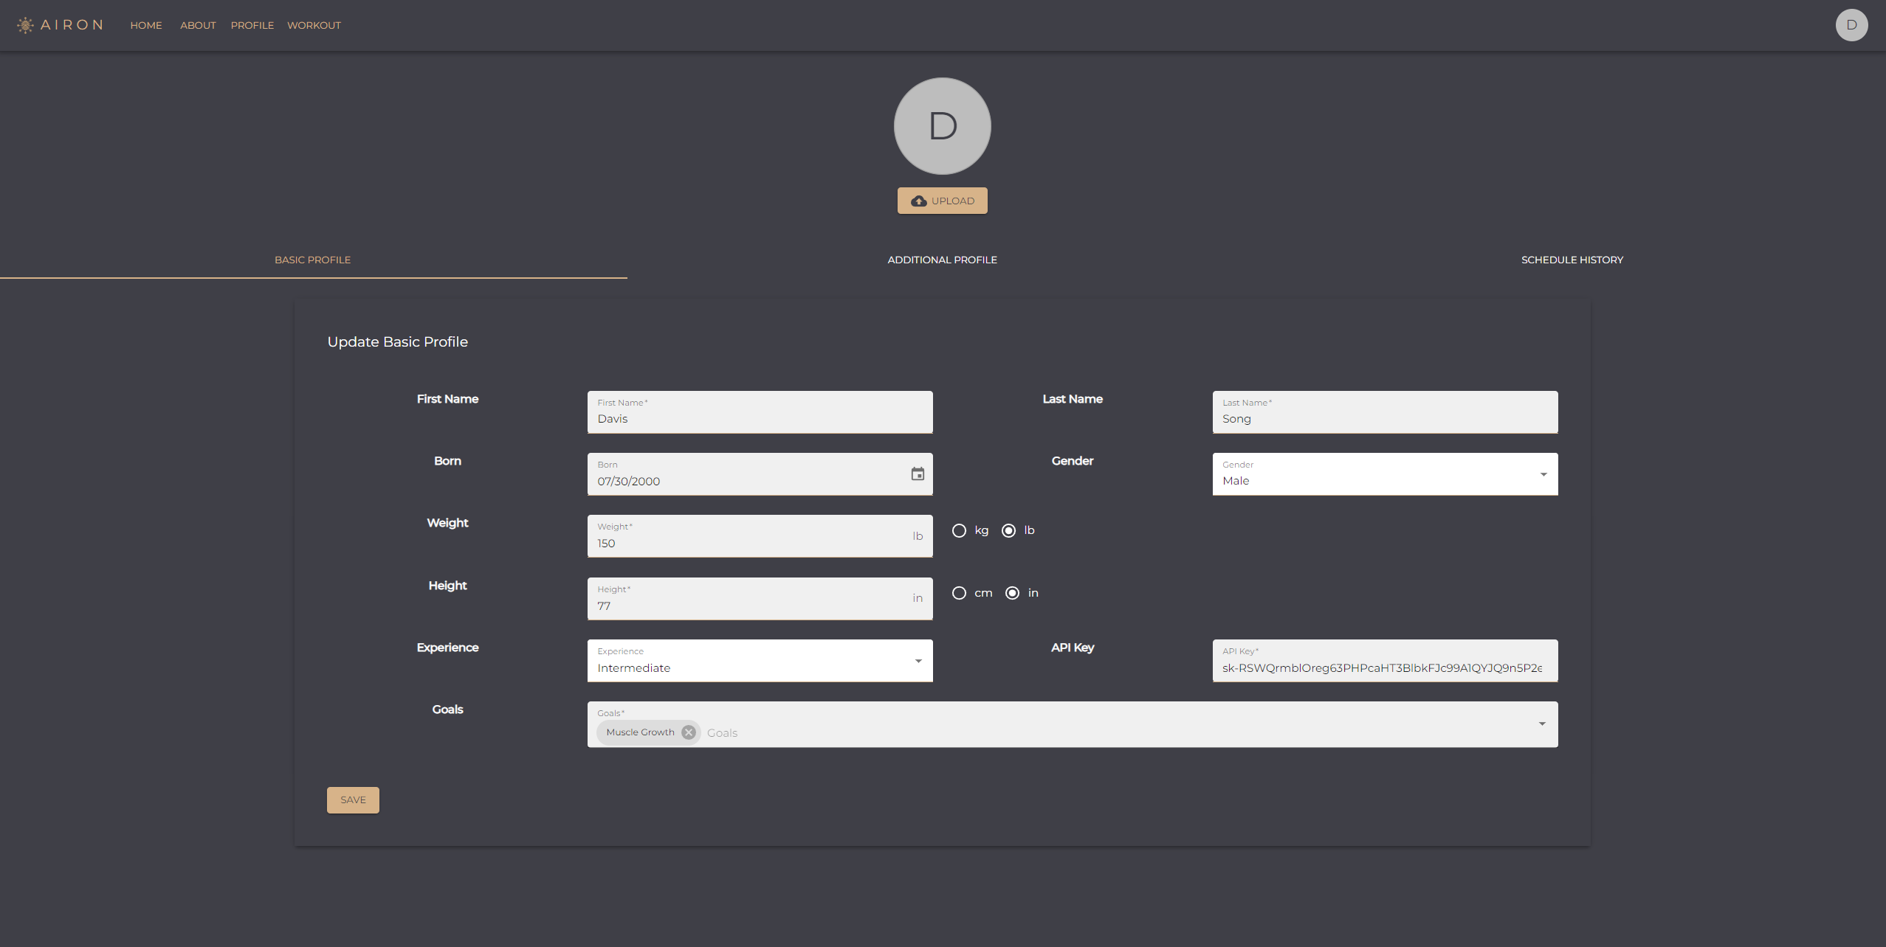Select the cm height unit radio button
The height and width of the screenshot is (947, 1886).
[960, 592]
